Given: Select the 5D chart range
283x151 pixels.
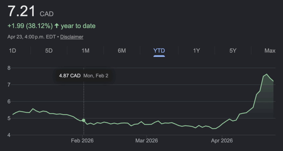Looking at the screenshot, I should click(49, 51).
